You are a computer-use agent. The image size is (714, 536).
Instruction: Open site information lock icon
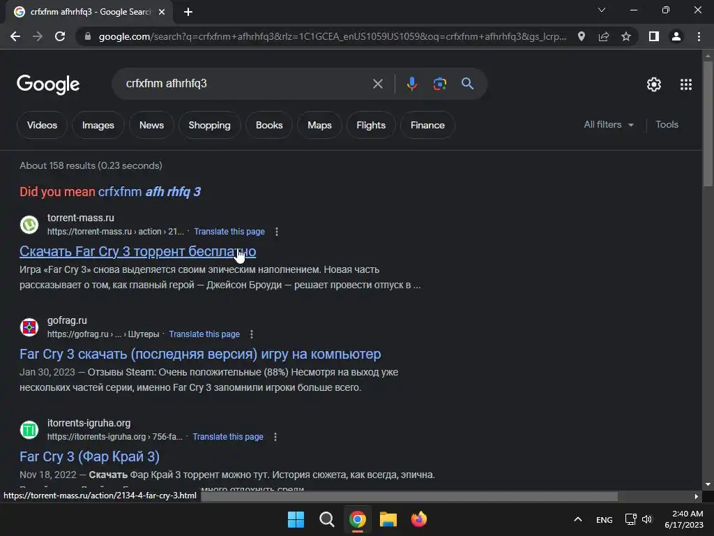[88, 36]
